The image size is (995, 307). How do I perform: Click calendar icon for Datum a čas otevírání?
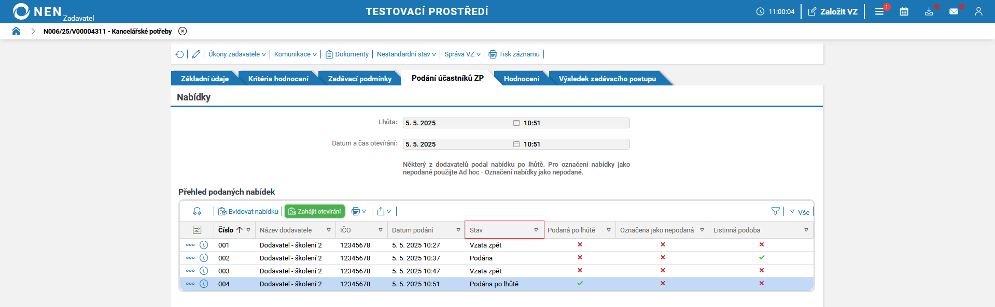pyautogui.click(x=516, y=144)
